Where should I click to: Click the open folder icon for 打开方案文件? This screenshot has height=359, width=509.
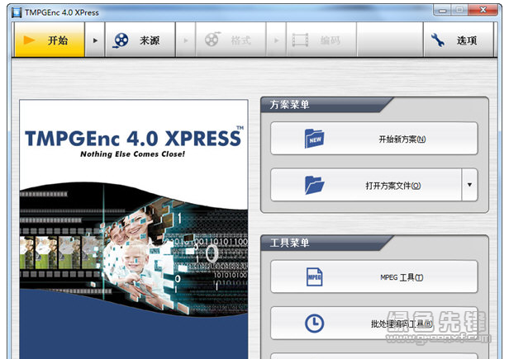pos(315,185)
